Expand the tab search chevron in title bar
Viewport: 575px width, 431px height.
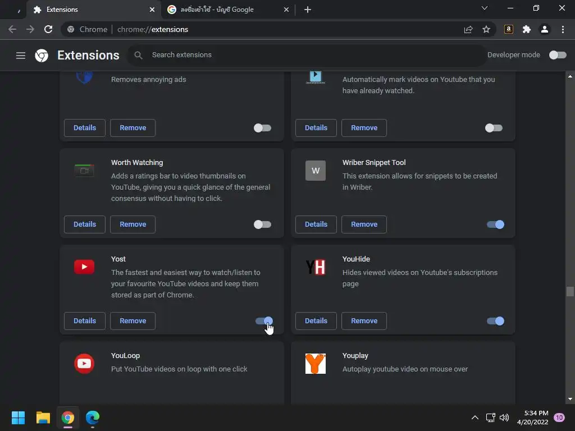click(x=485, y=8)
